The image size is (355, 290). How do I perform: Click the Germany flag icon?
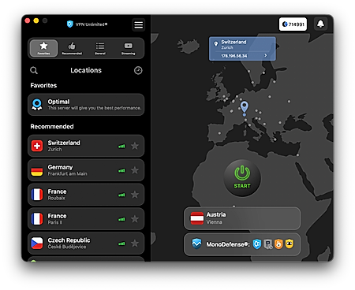pos(37,171)
